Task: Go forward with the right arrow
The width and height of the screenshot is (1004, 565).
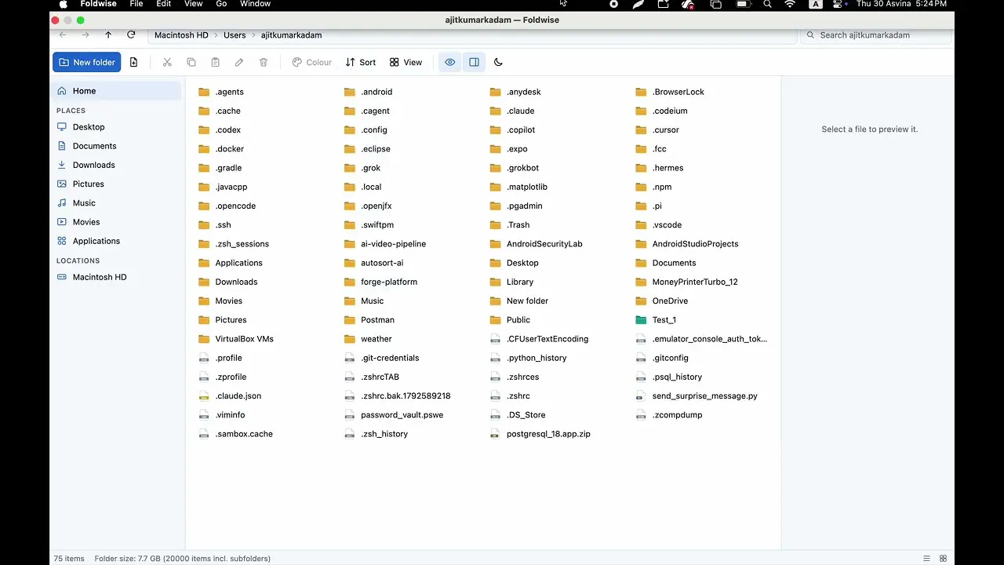Action: tap(85, 35)
